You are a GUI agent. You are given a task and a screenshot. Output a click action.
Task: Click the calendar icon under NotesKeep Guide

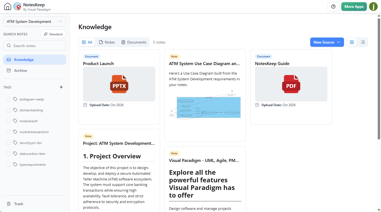click(257, 105)
